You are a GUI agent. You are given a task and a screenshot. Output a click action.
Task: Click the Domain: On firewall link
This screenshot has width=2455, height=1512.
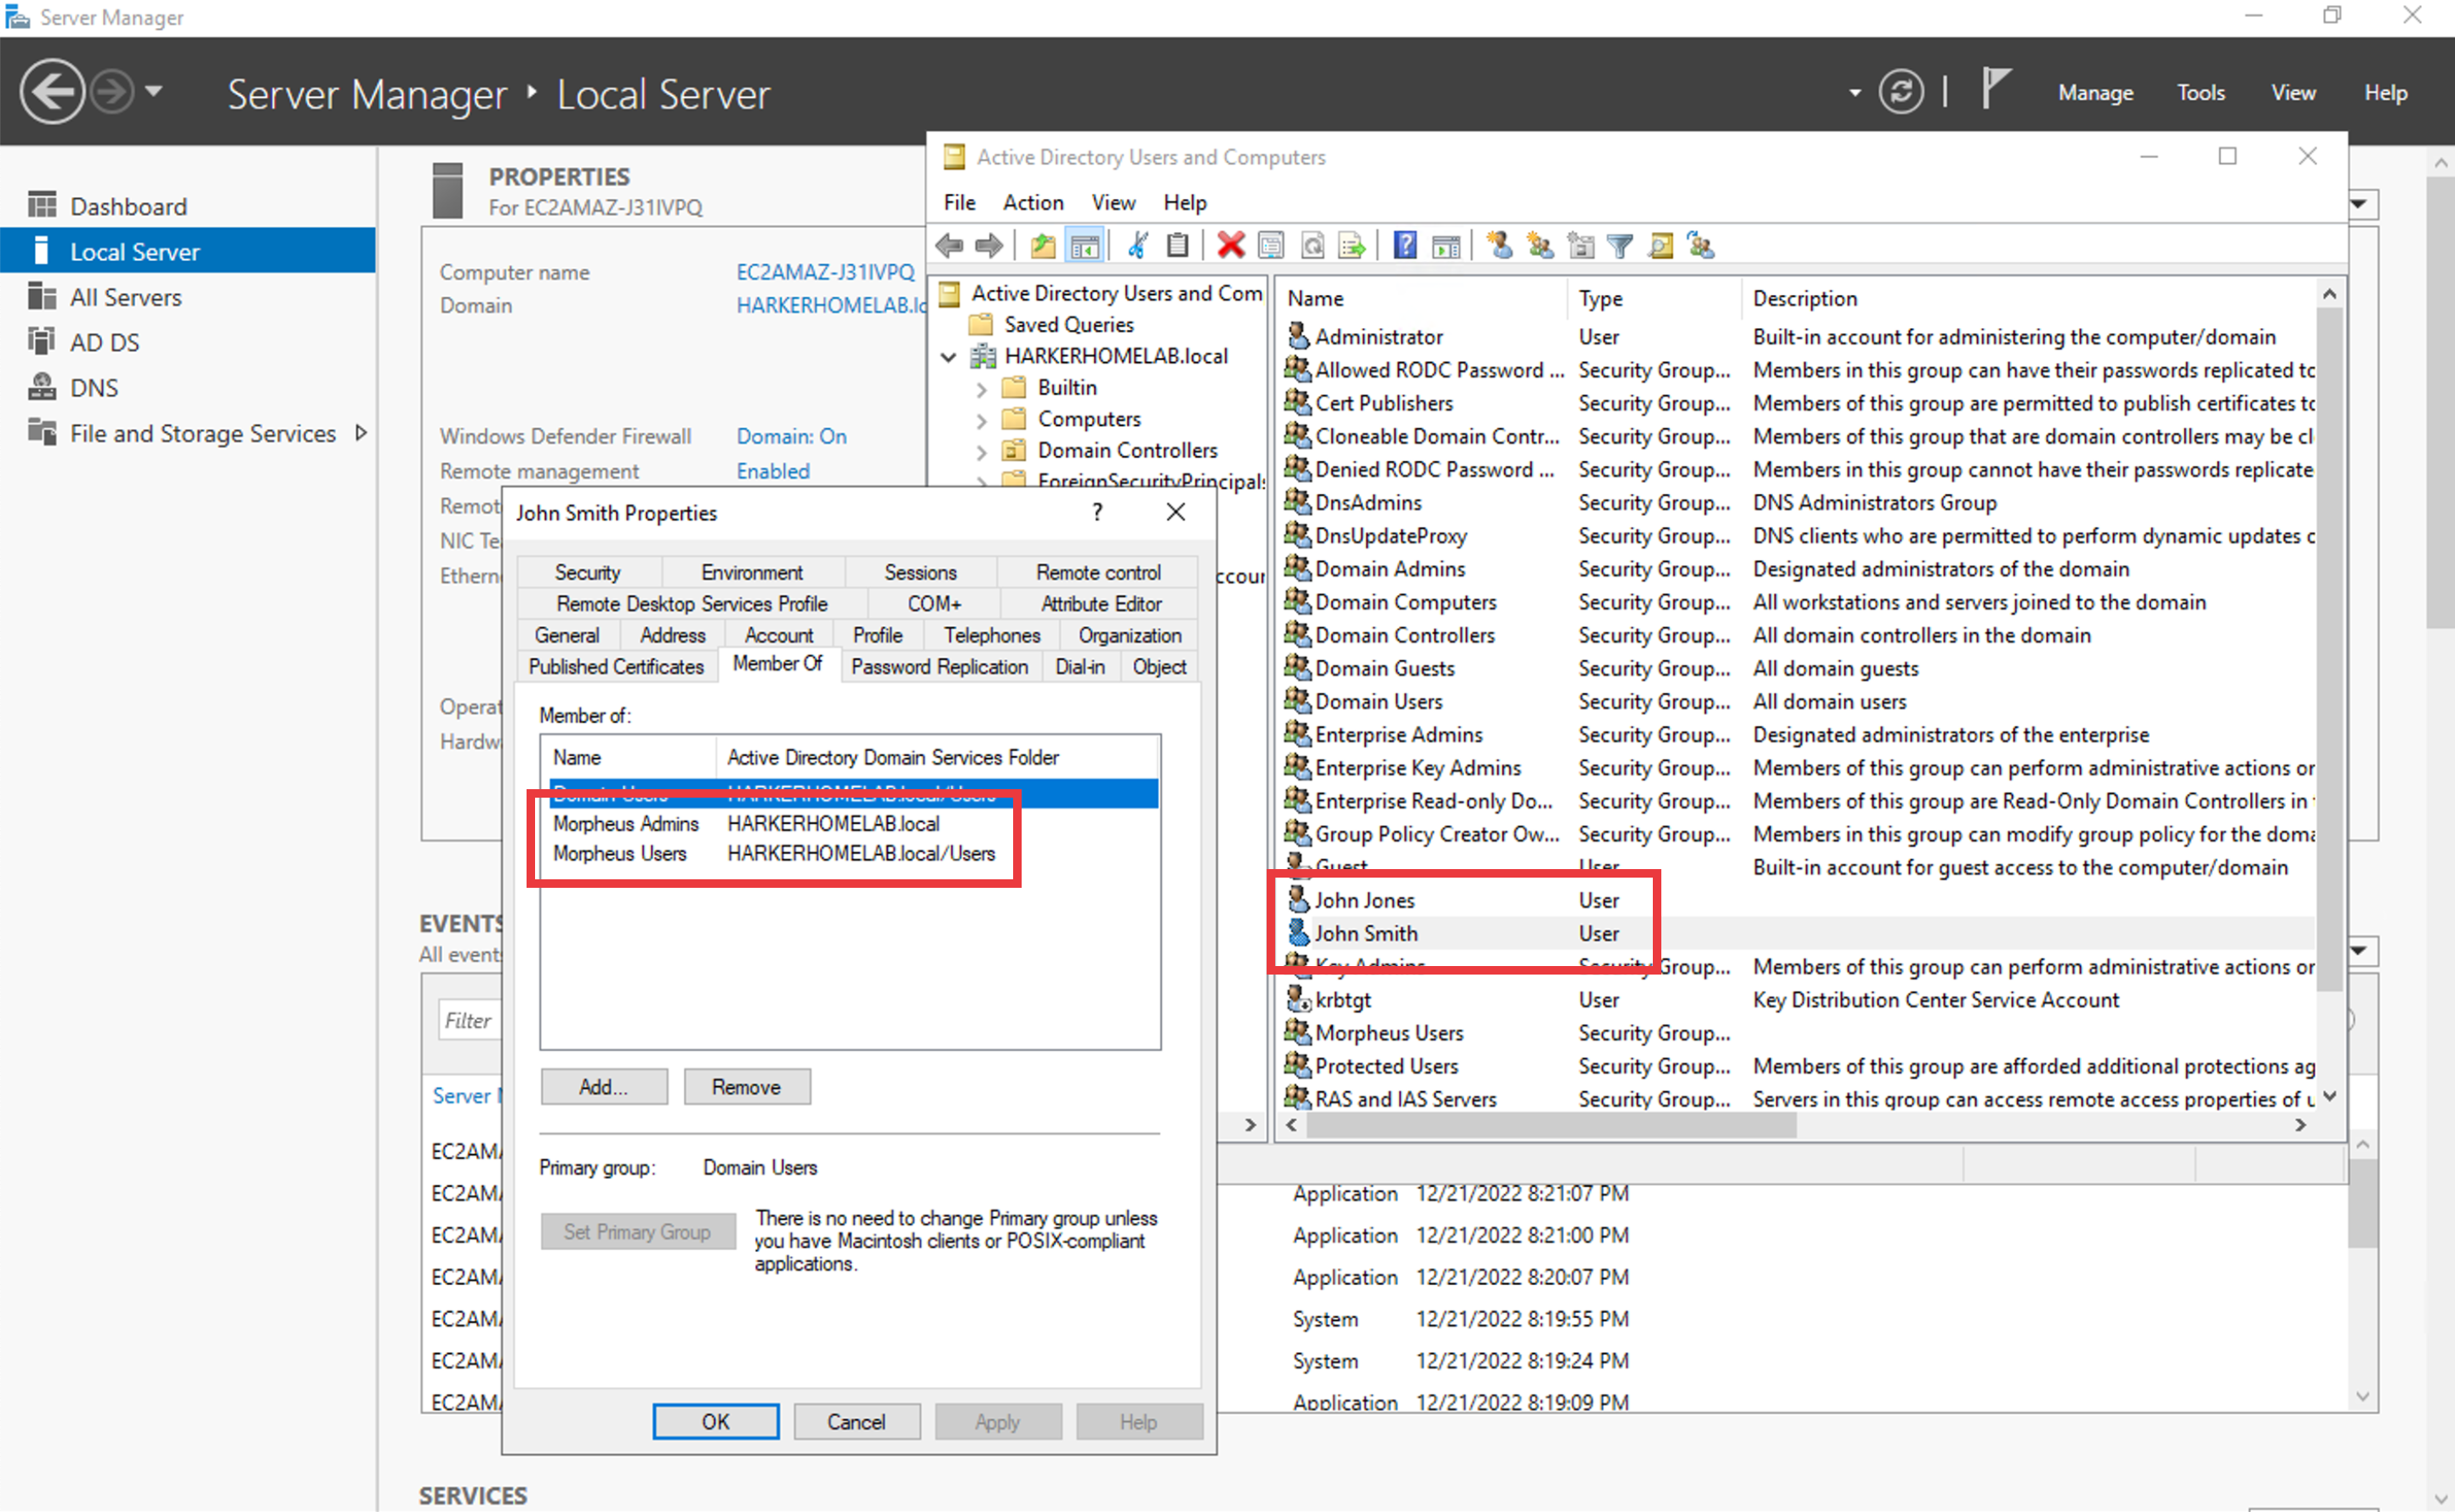point(791,436)
